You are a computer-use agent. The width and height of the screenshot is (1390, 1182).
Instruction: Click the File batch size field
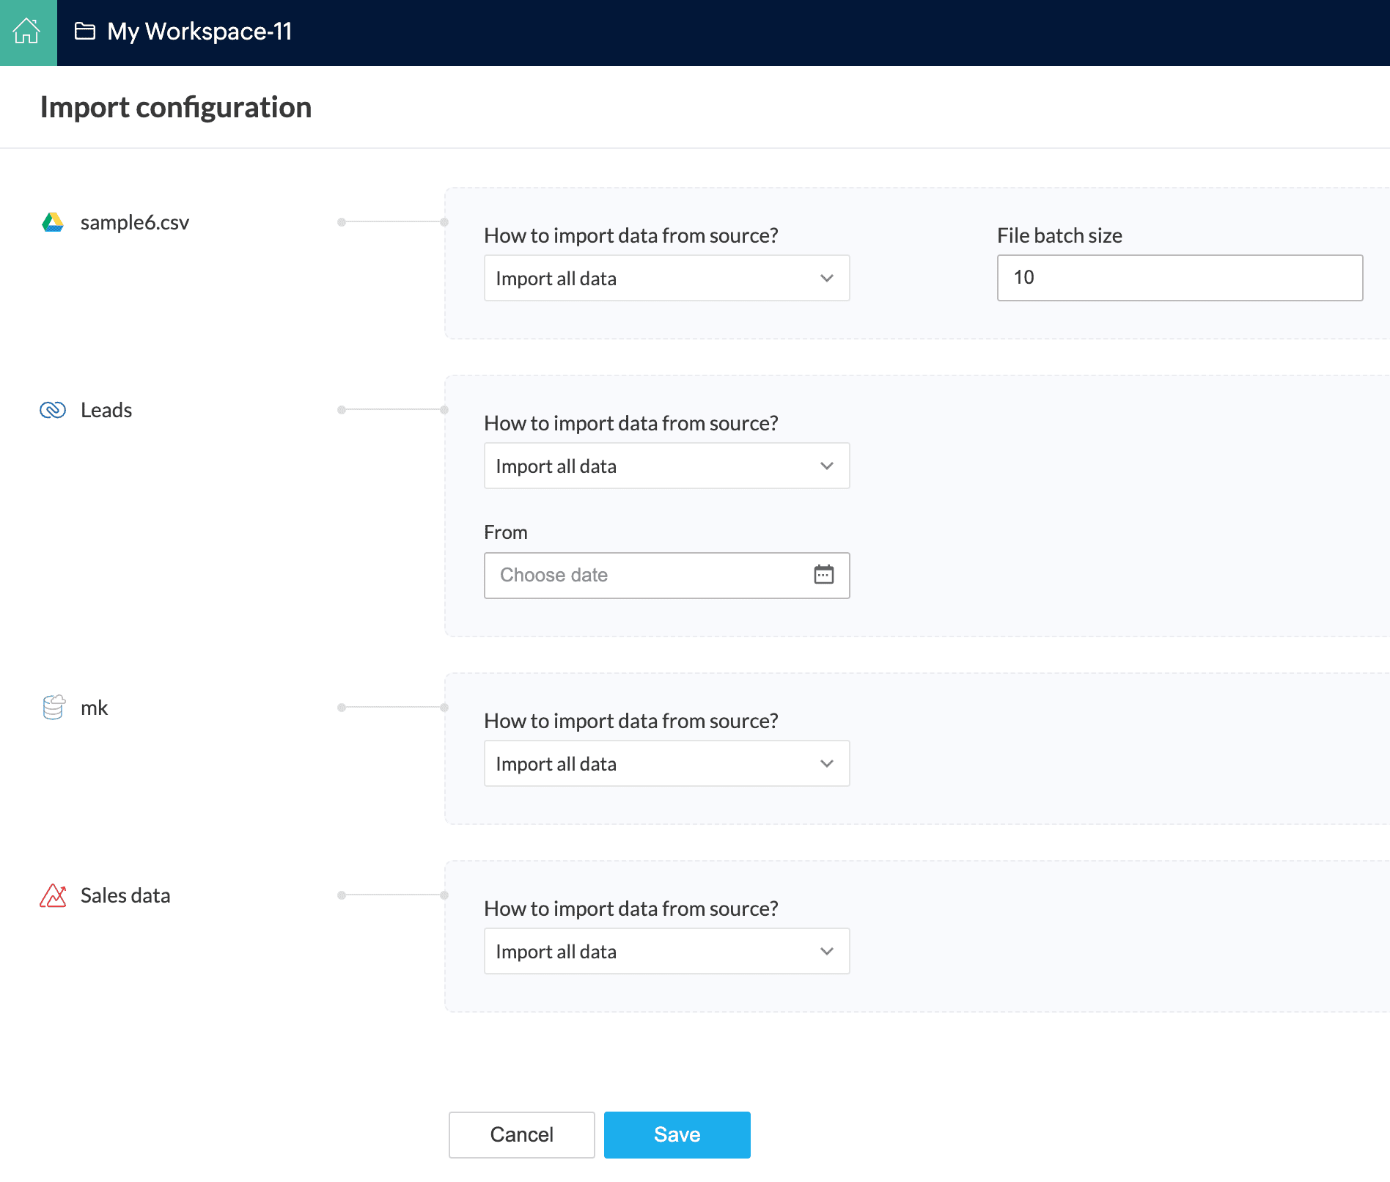click(x=1179, y=278)
